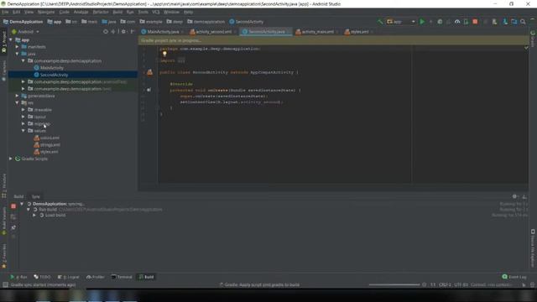
Task: Click the Scroll from Source target icon
Action: 106,32
